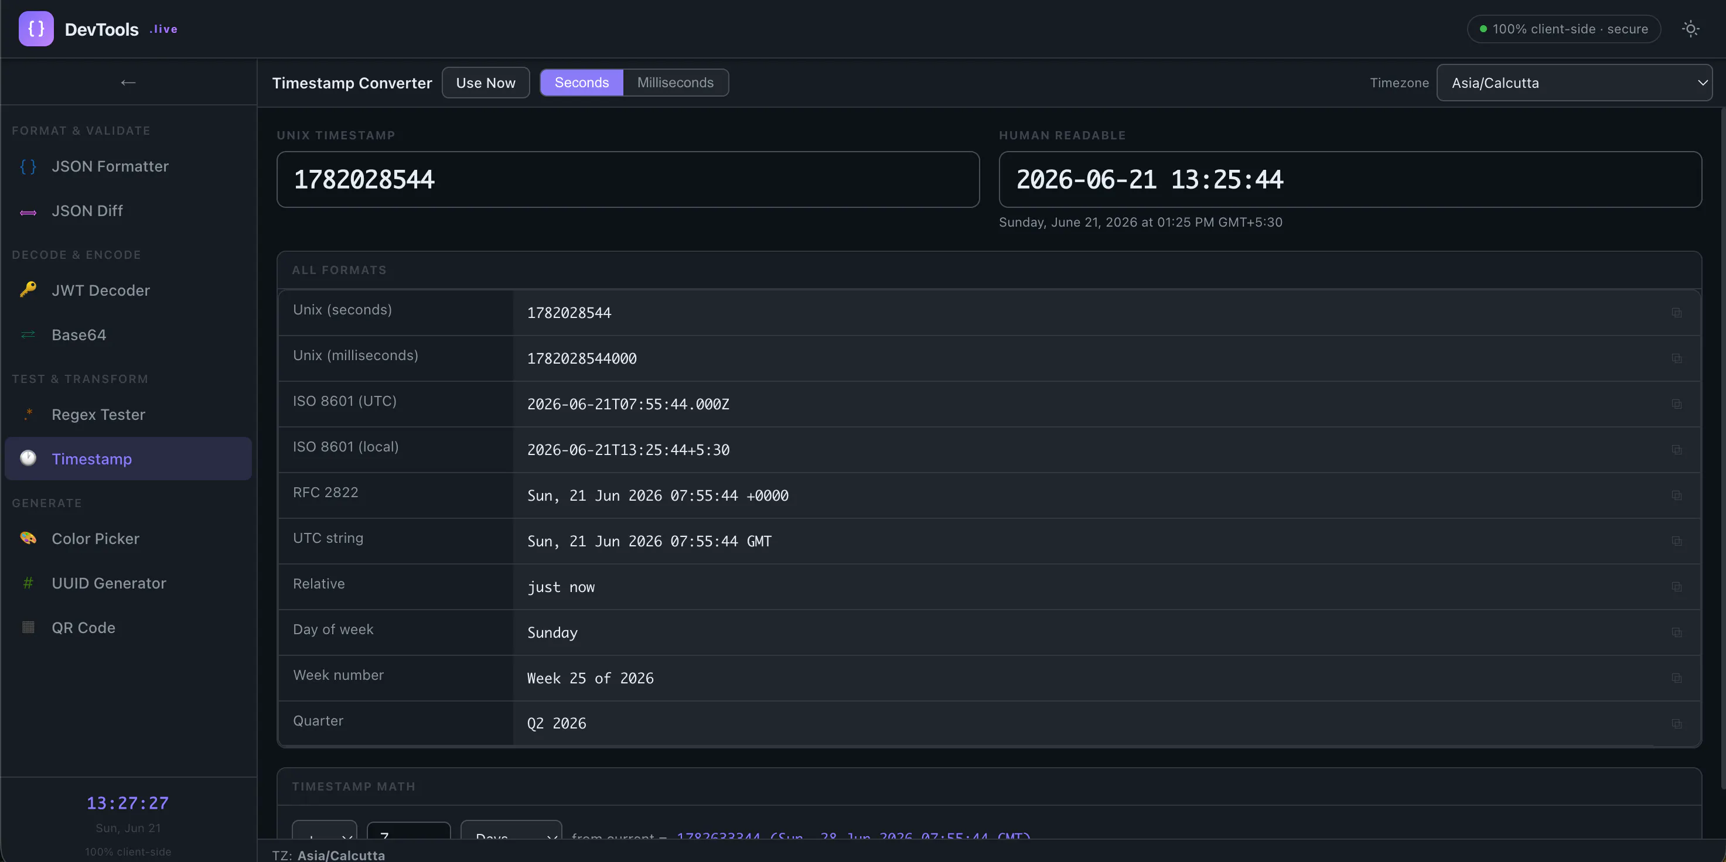The width and height of the screenshot is (1726, 862).
Task: Copy the Quarter value
Action: [1676, 723]
